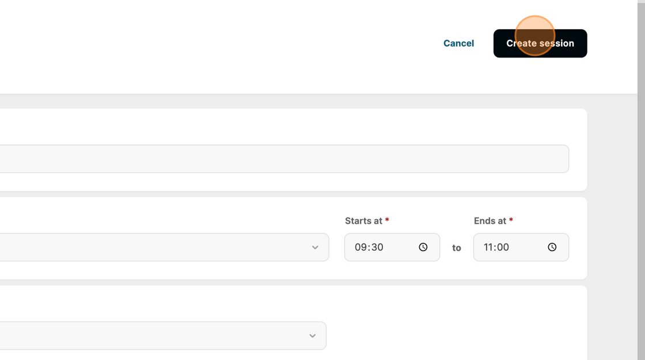This screenshot has height=360, width=645.
Task: Click the Starts at field label
Action: click(x=363, y=221)
